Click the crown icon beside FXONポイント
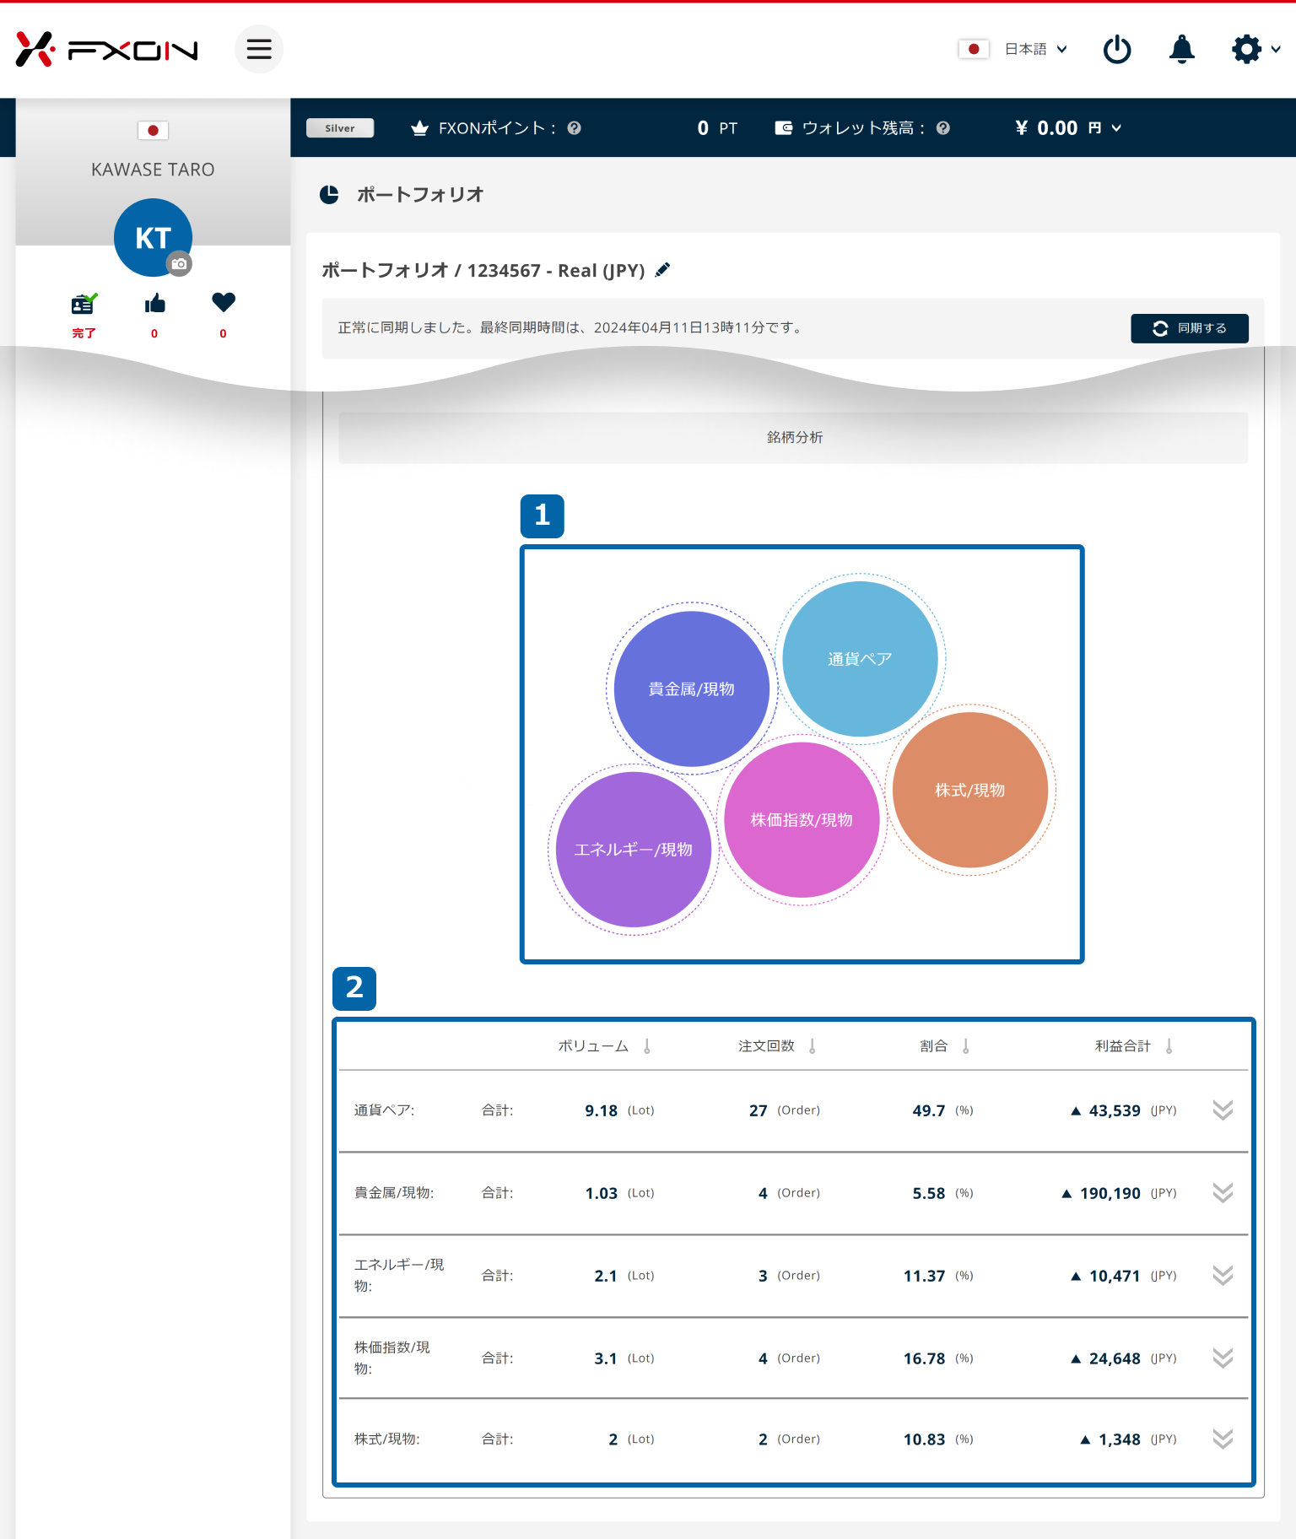1296x1539 pixels. 419,128
